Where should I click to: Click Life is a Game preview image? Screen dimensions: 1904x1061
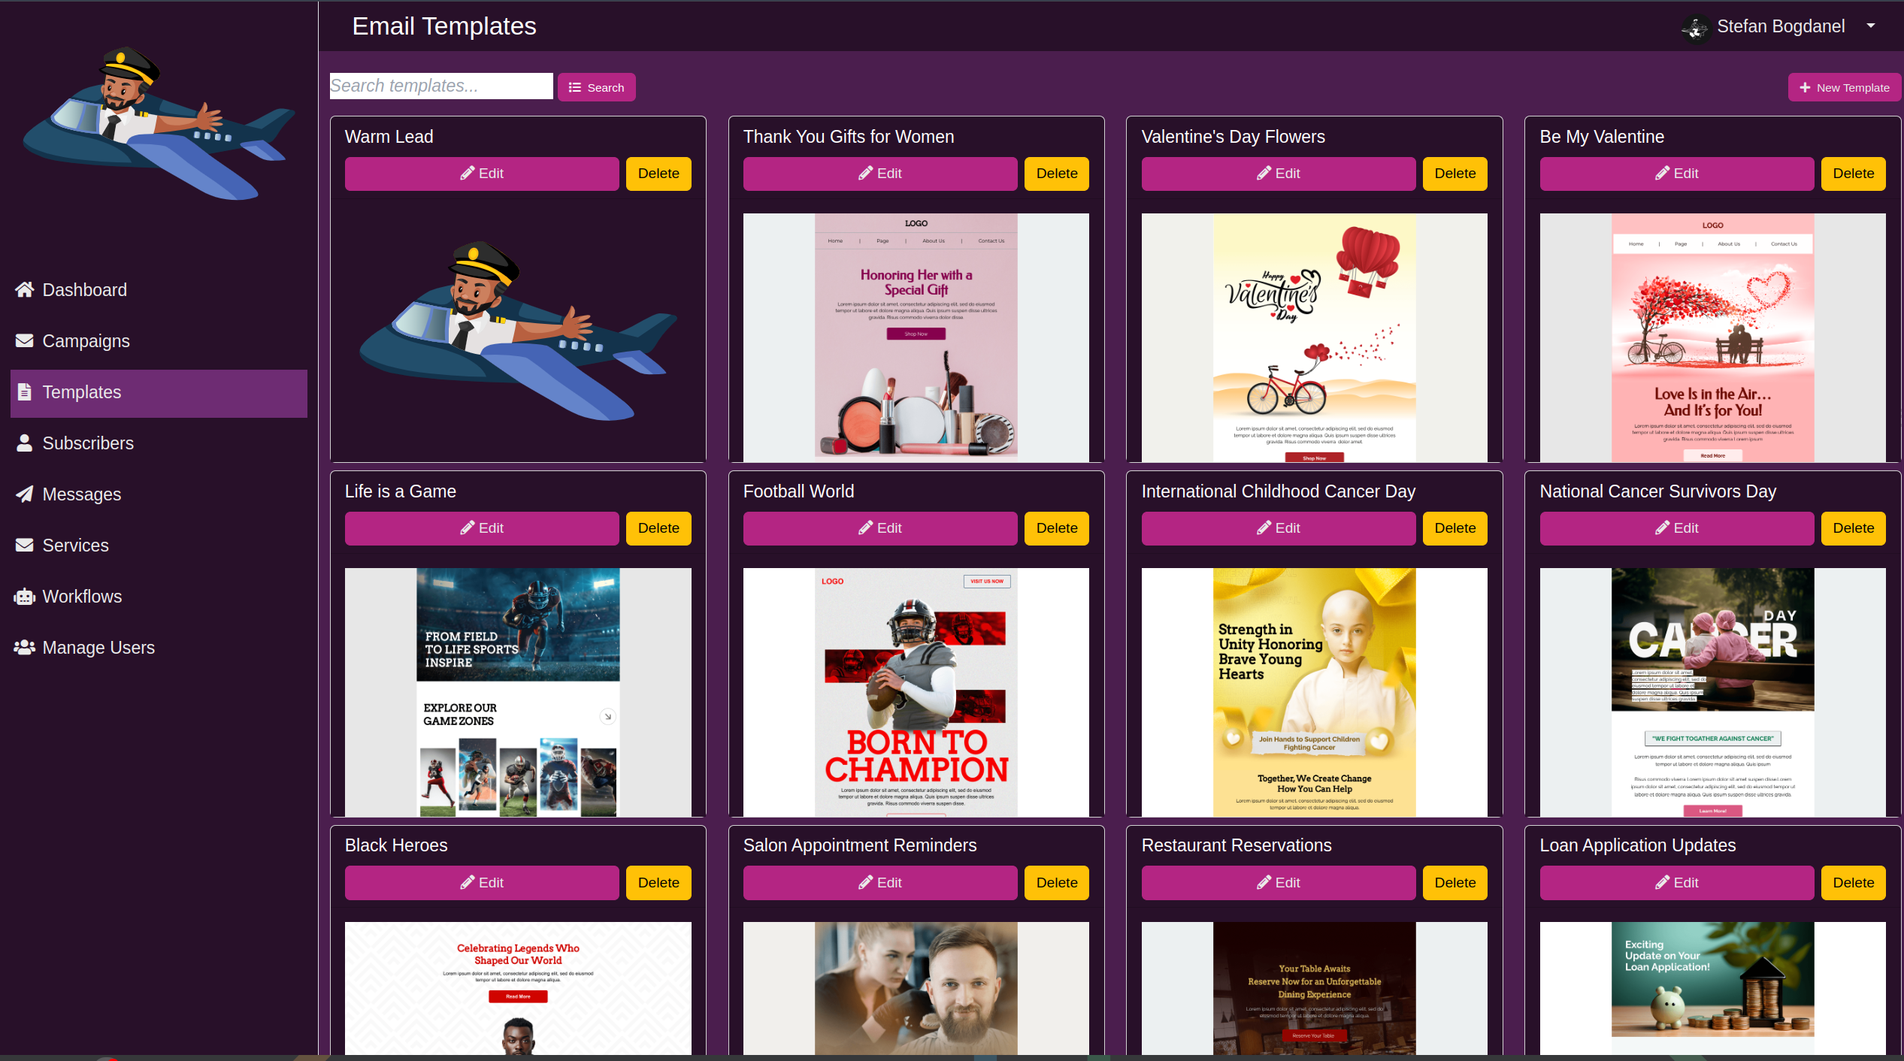click(518, 692)
